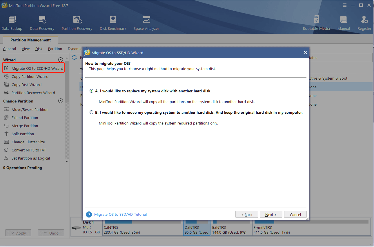
Task: Choose Split Partition
Action: 23,134
